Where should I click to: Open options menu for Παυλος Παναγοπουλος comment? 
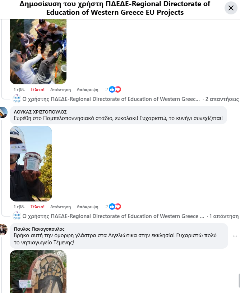[235, 236]
